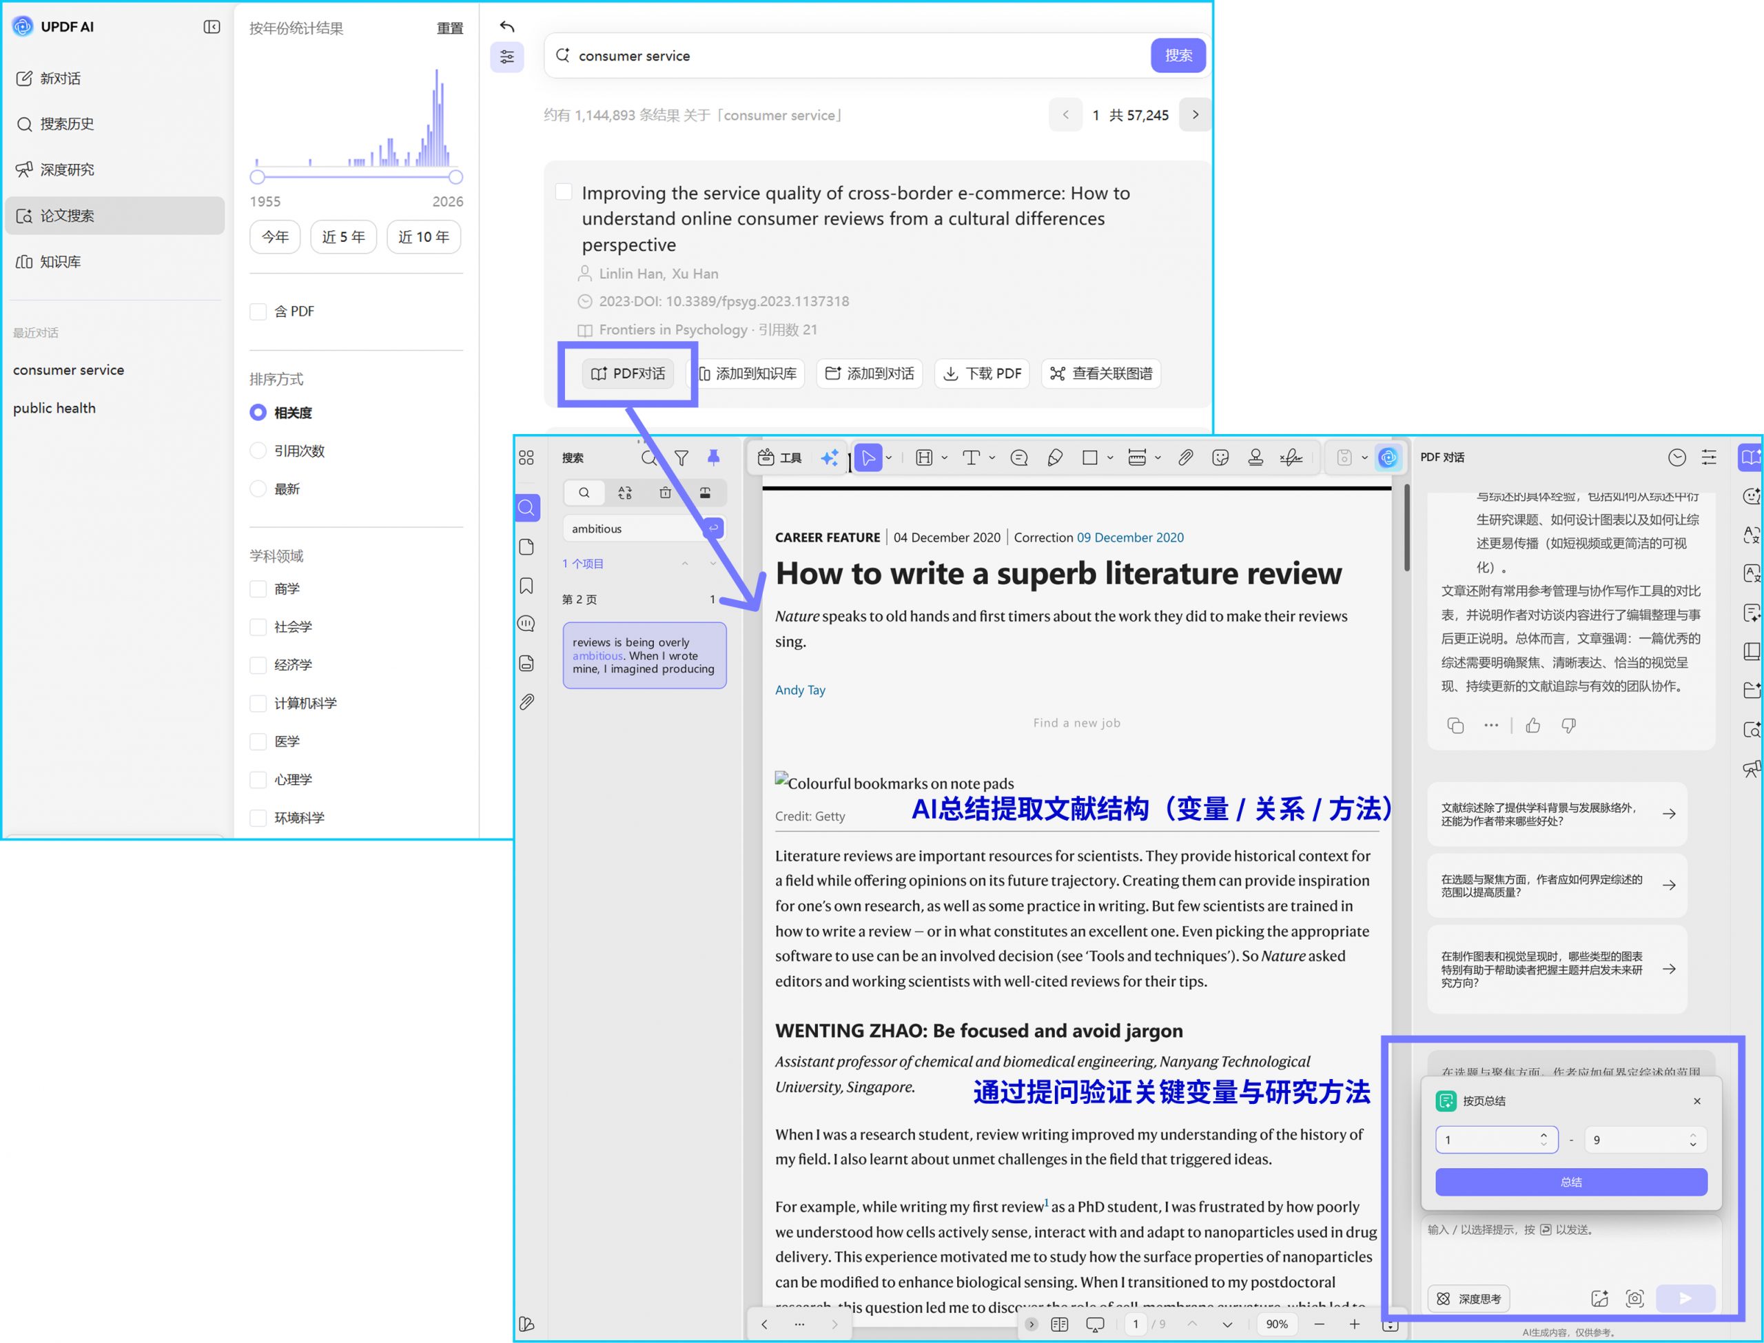
Task: Open dropdown arrow next to rectangle shape tool
Action: coord(1110,458)
